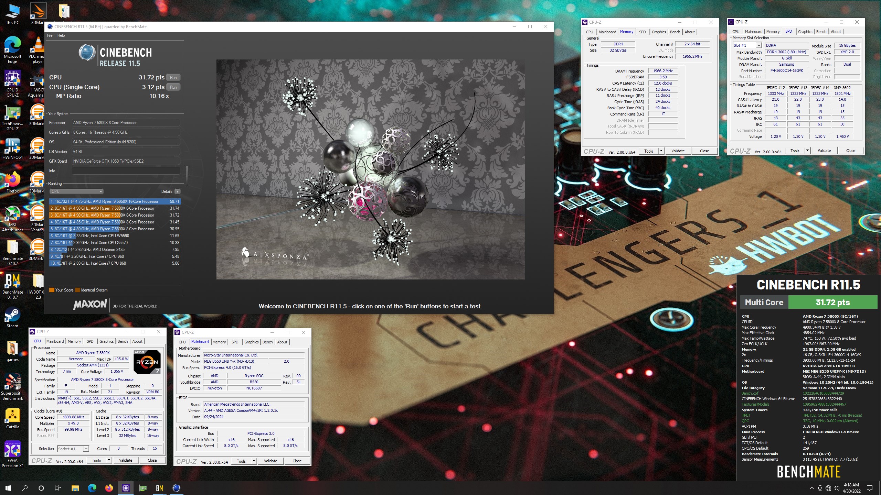Show hidden system tray icons
Screen dimensions: 881x495
(x=811, y=488)
